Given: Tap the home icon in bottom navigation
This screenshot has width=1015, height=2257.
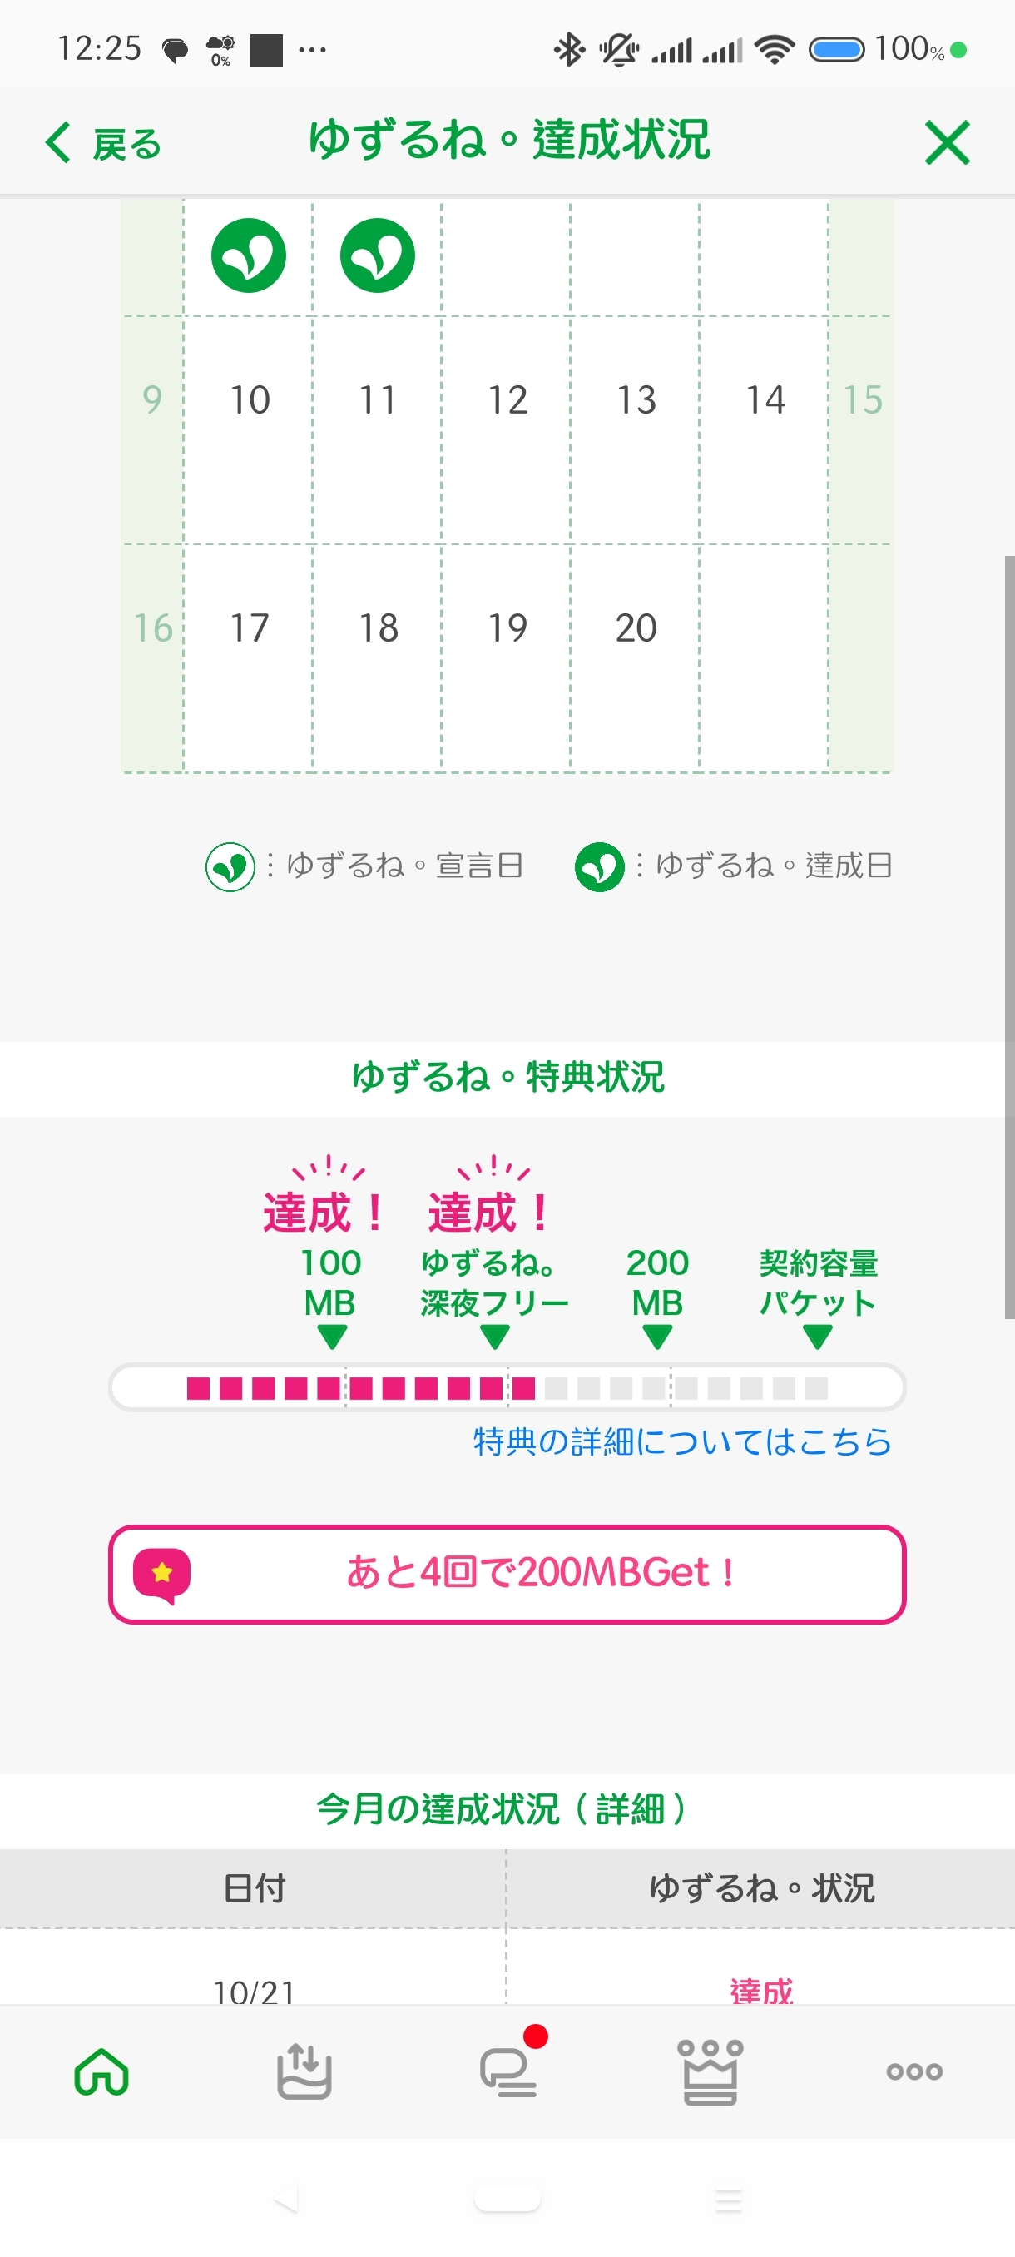Looking at the screenshot, I should point(101,2071).
